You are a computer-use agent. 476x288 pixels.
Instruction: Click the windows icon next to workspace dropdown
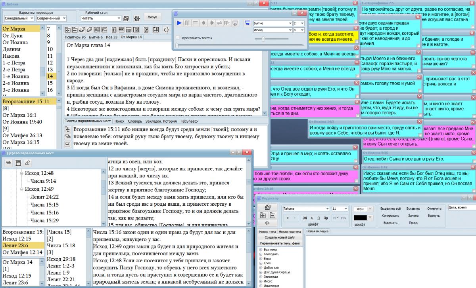126,18
